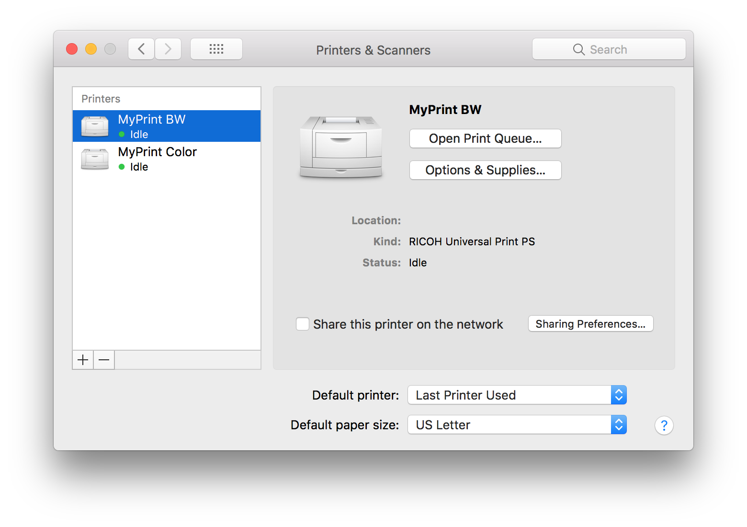This screenshot has width=747, height=527.
Task: Click the MyPrint Color printer icon
Action: pyautogui.click(x=94, y=159)
